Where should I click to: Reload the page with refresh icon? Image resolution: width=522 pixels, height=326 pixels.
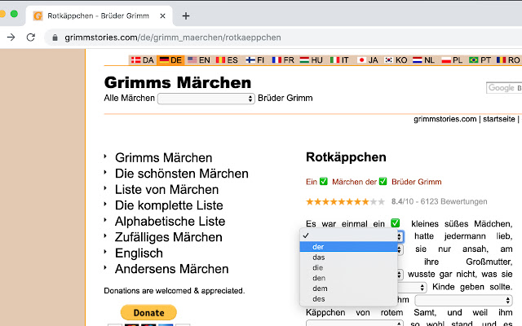[x=31, y=37]
